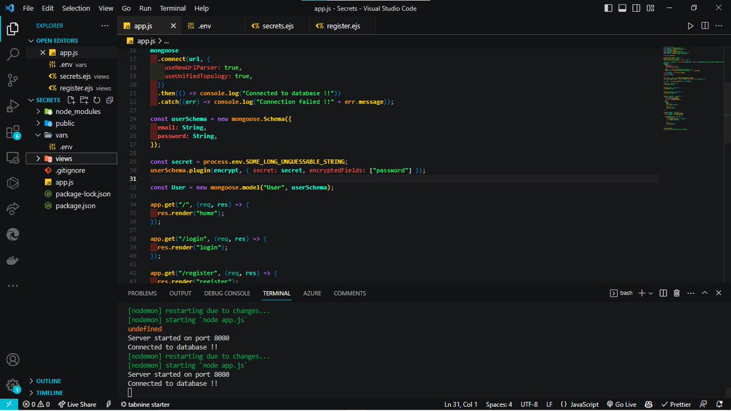Expand the views folder
Viewport: 731px width, 411px height.
(x=72, y=158)
